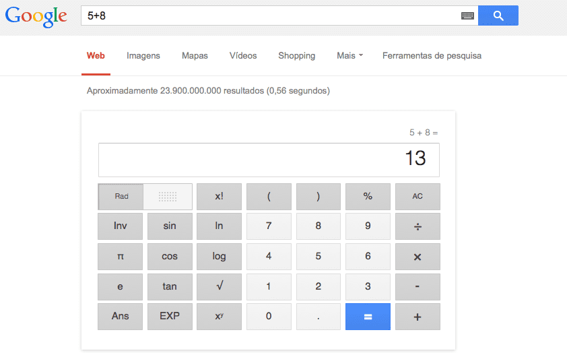The width and height of the screenshot is (567, 353).
Task: Click the expression history '5 + 8 ='
Action: 424,133
